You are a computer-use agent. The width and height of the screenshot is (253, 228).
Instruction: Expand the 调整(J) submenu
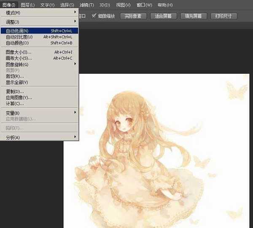pyautogui.click(x=13, y=21)
